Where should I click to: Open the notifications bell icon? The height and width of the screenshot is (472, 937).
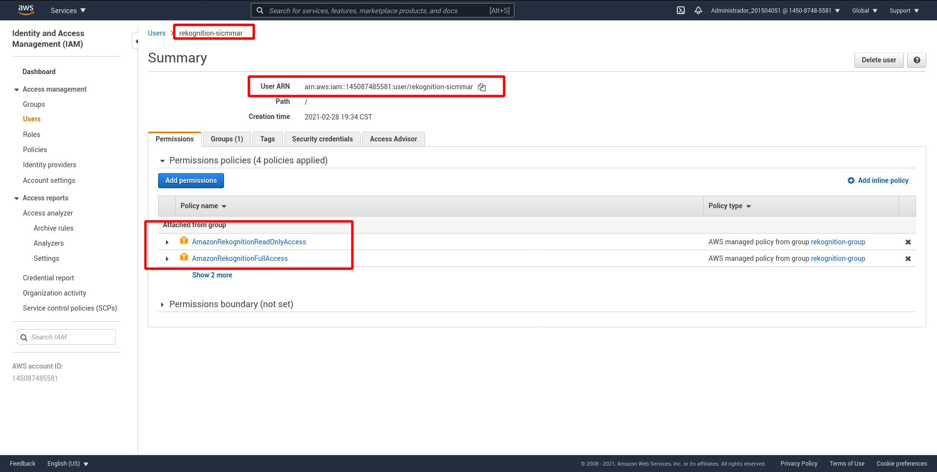point(698,10)
